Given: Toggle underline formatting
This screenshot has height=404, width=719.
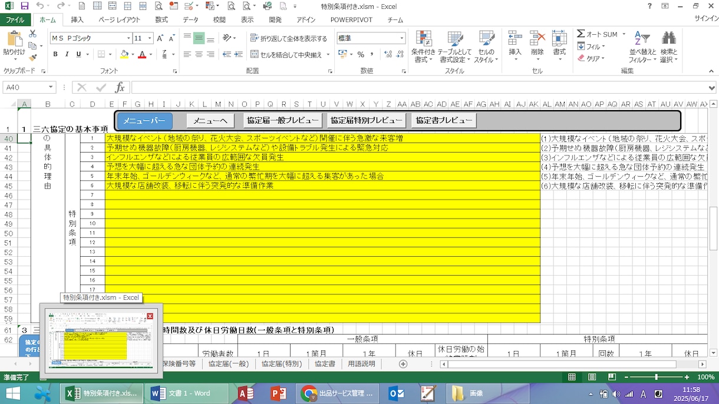Looking at the screenshot, I should [78, 54].
